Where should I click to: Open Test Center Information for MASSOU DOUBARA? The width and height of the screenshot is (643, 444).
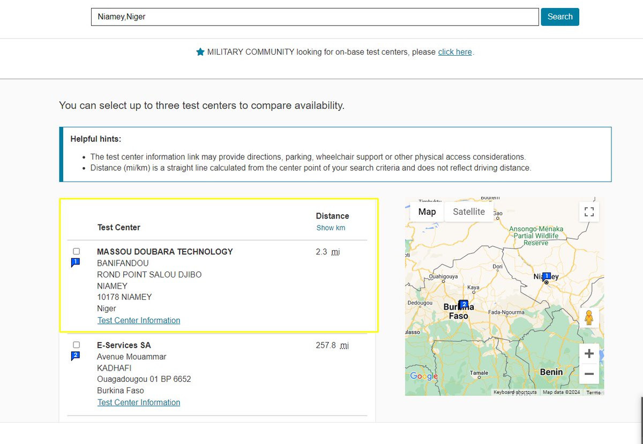(139, 320)
